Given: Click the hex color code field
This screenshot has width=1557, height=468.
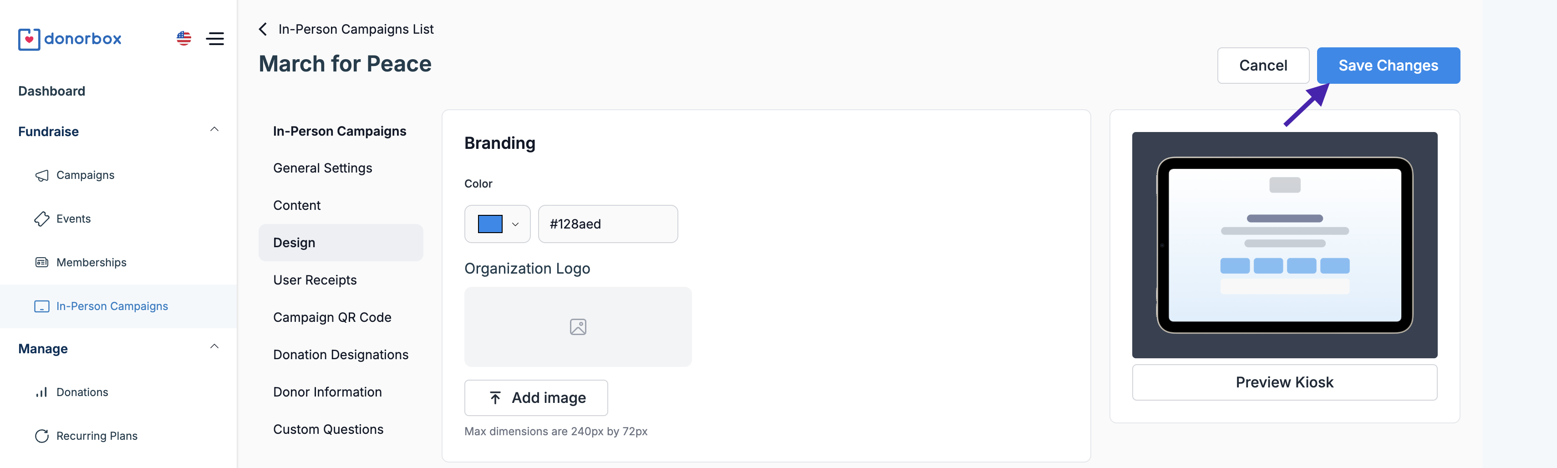Looking at the screenshot, I should tap(607, 224).
